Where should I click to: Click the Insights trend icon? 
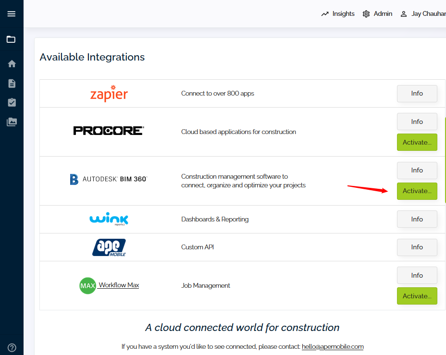pyautogui.click(x=325, y=13)
